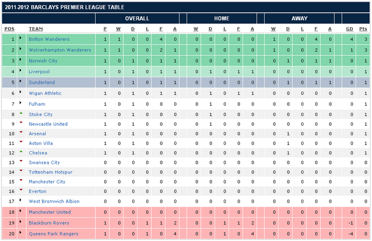The width and height of the screenshot is (372, 241).
Task: Select the Sunderland team link
Action: pyautogui.click(x=41, y=83)
